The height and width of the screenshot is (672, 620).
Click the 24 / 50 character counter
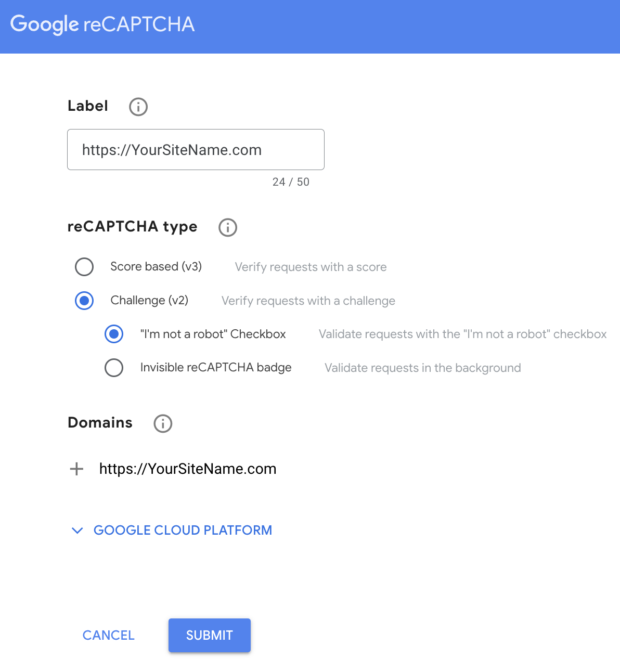pyautogui.click(x=292, y=182)
